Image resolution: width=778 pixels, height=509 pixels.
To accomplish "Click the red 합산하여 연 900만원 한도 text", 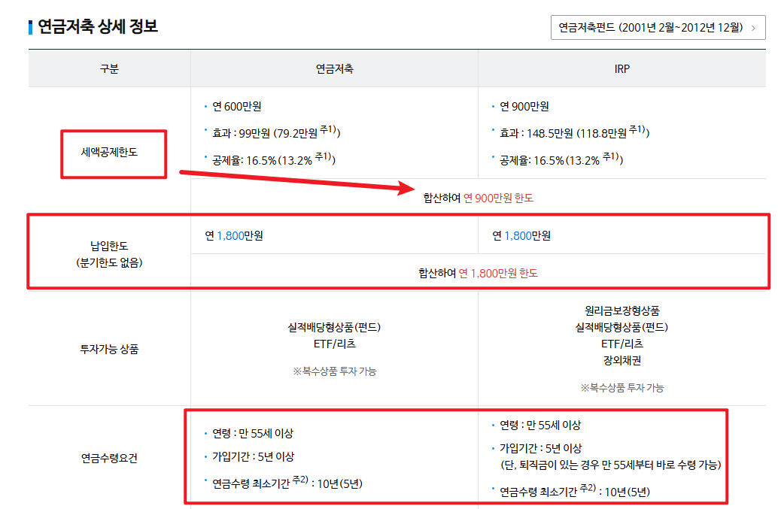I will [479, 201].
